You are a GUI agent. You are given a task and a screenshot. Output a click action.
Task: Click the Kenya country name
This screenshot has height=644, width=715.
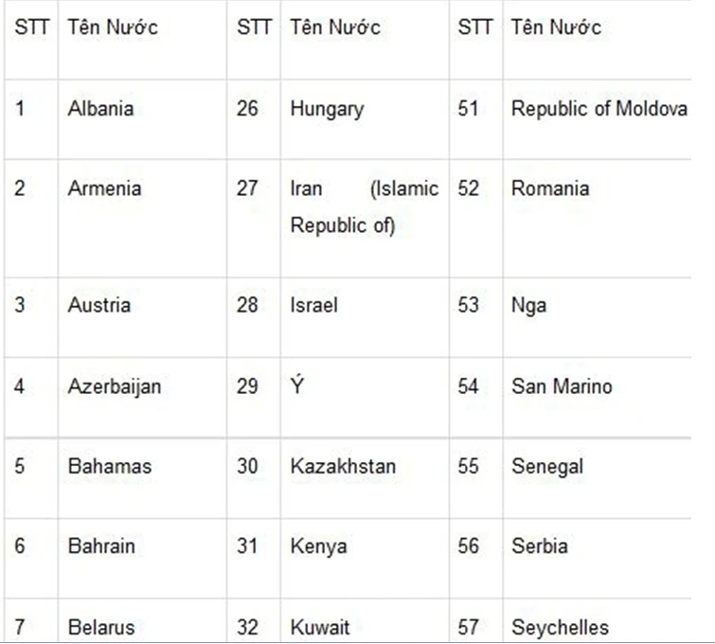coord(318,546)
